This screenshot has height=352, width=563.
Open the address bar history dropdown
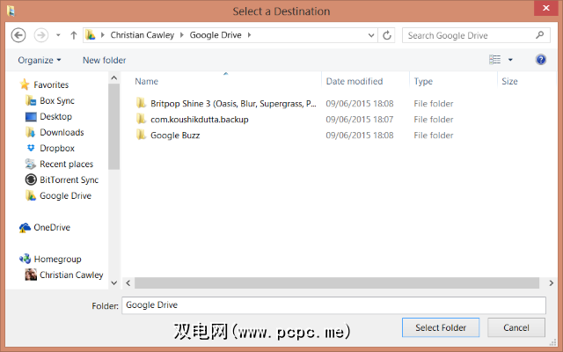point(371,35)
